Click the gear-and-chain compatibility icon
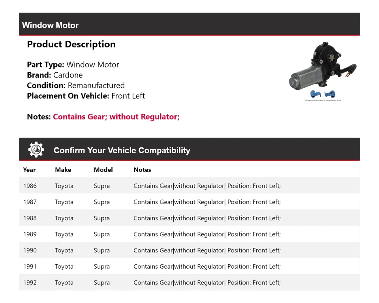This screenshot has width=379, height=303. click(x=35, y=149)
